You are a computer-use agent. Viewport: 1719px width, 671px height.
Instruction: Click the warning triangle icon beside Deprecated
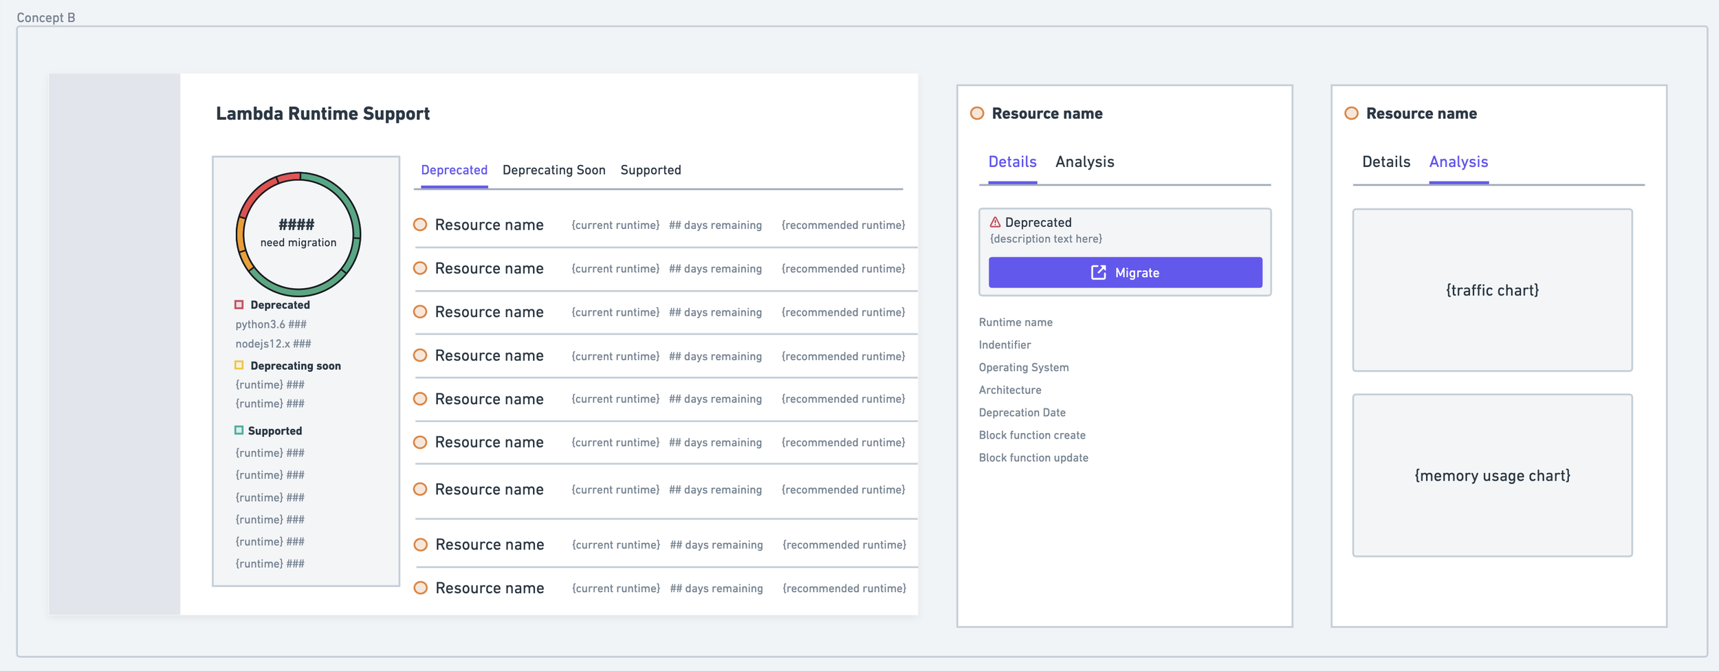pos(995,222)
